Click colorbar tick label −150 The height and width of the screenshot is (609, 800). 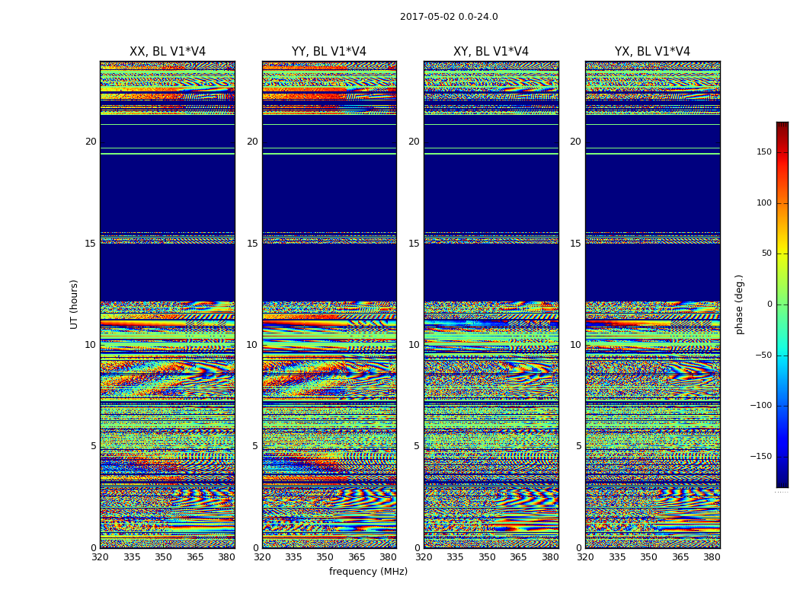tap(760, 456)
